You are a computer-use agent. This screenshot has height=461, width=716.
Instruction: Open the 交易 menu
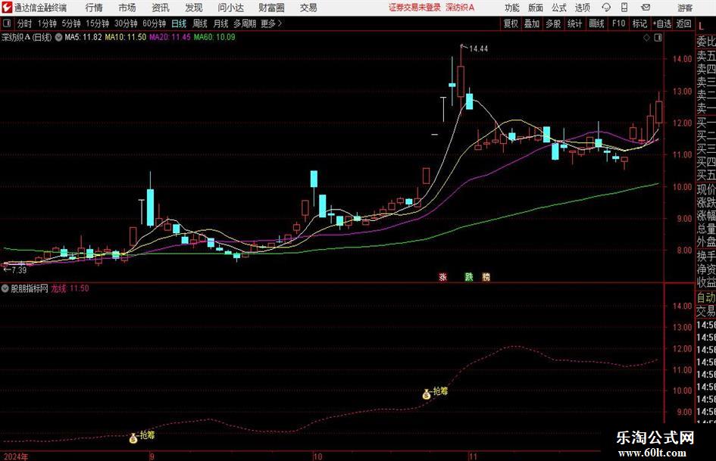point(308,8)
